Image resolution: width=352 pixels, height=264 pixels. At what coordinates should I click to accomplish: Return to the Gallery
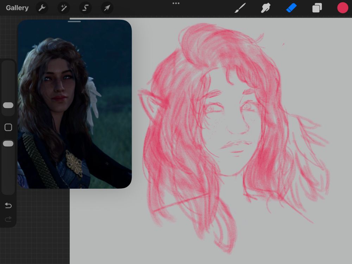(17, 8)
